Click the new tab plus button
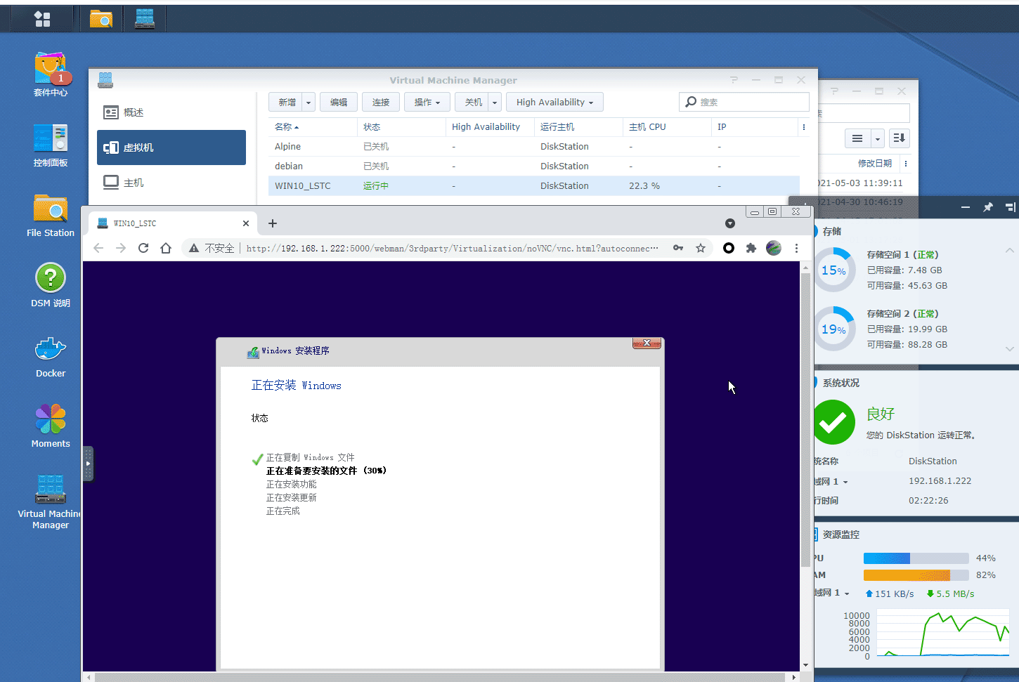The height and width of the screenshot is (682, 1019). tap(273, 223)
